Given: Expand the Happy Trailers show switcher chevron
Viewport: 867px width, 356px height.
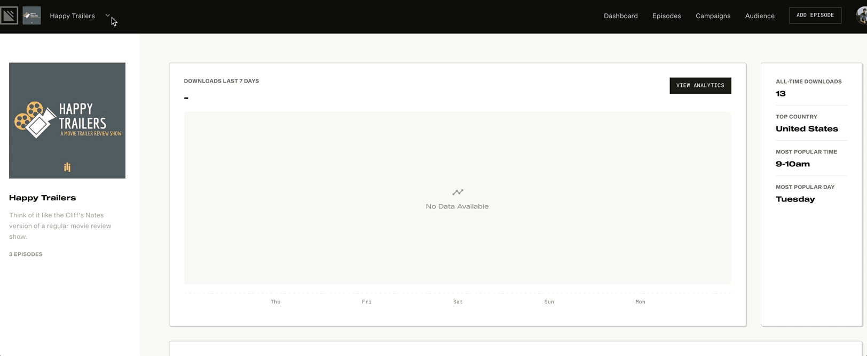Looking at the screenshot, I should coord(107,15).
